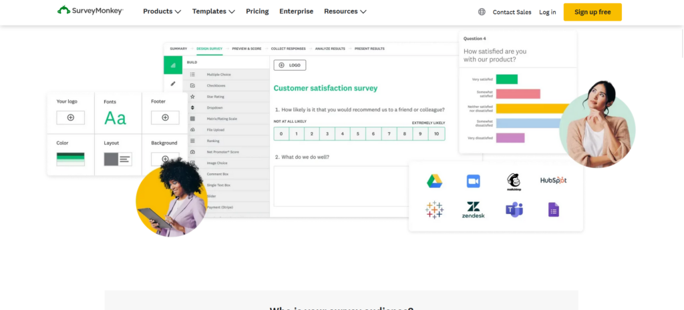Screen dimensions: 684x310
Task: Click the Ranking lines icon
Action: [x=192, y=141]
